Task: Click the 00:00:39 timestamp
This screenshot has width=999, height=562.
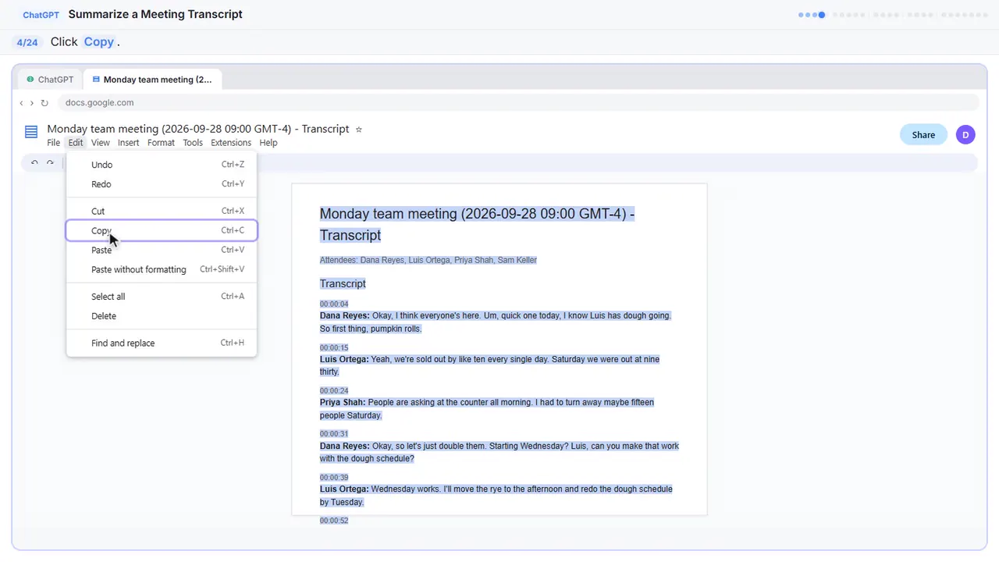Action: 334,478
